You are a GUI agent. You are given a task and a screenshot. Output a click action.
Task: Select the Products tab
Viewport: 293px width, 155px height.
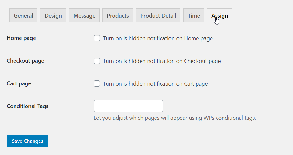[x=118, y=15]
